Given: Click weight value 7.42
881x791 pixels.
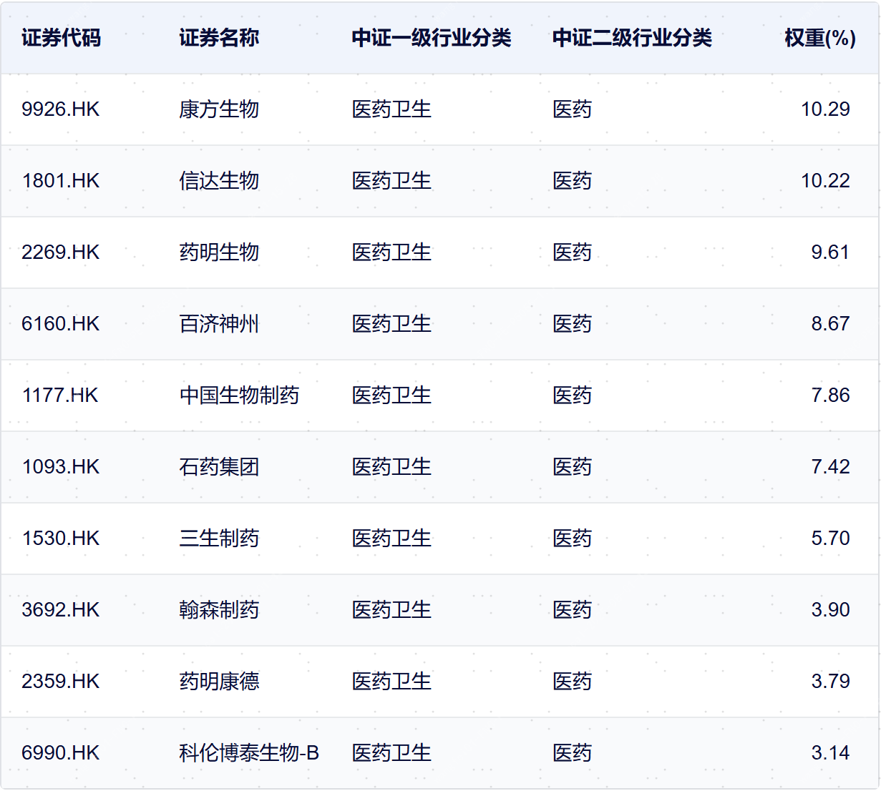Looking at the screenshot, I should pyautogui.click(x=830, y=467).
